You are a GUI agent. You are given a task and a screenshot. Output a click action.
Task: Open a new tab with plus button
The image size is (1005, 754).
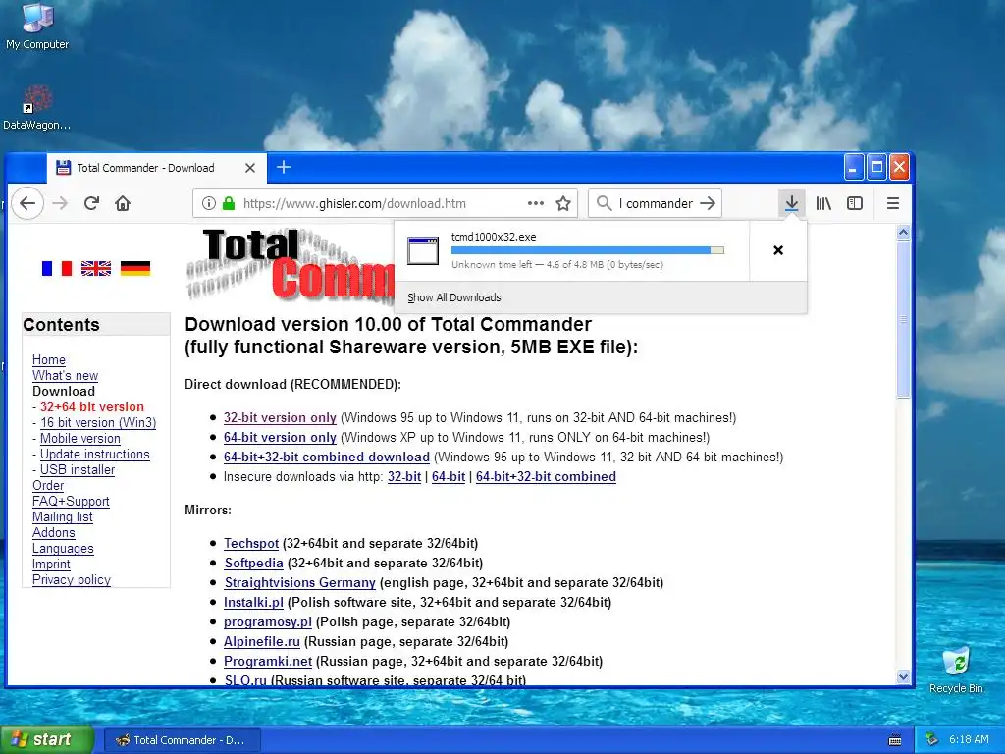(284, 167)
